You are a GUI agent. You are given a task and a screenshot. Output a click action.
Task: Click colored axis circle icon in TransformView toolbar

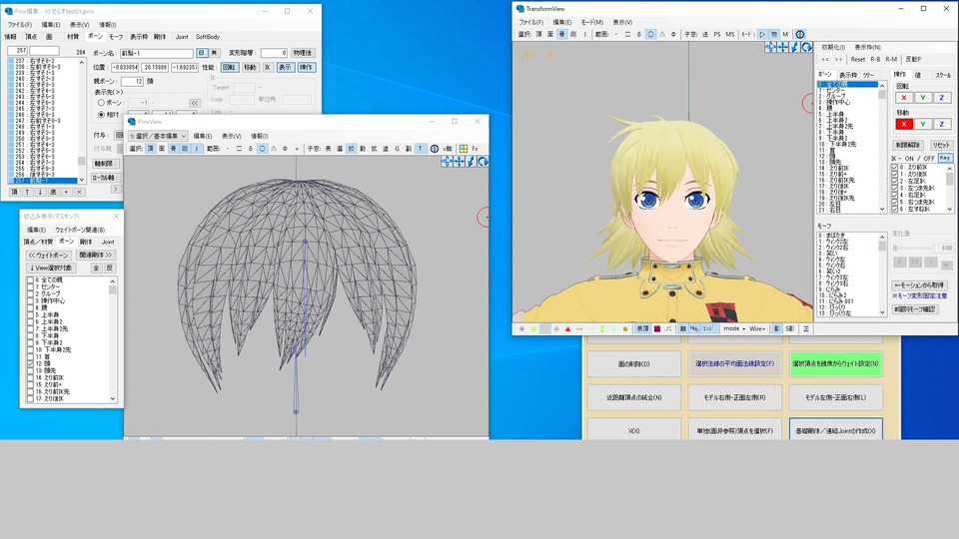(x=800, y=34)
